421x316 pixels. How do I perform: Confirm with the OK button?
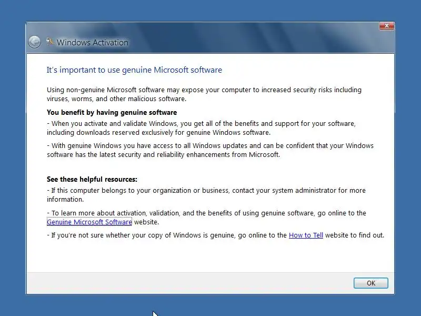coord(371,283)
